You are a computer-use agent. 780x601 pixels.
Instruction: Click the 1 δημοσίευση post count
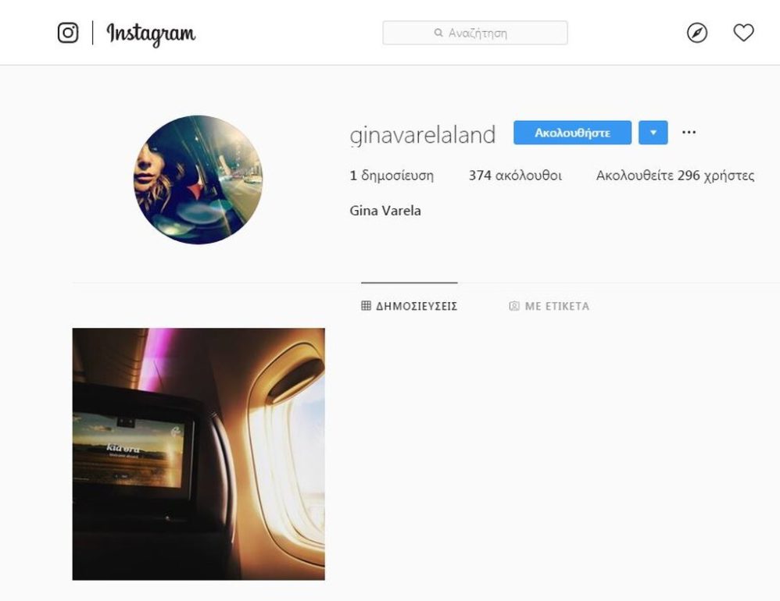pyautogui.click(x=392, y=176)
